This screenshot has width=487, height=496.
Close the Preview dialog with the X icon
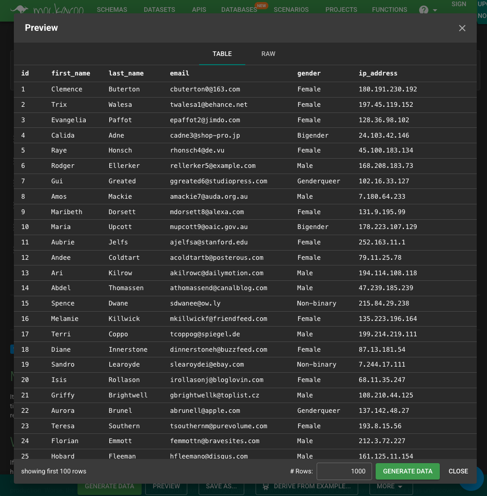pyautogui.click(x=462, y=28)
